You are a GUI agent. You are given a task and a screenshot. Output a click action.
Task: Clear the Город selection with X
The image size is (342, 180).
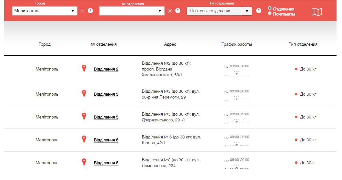[x=82, y=11]
